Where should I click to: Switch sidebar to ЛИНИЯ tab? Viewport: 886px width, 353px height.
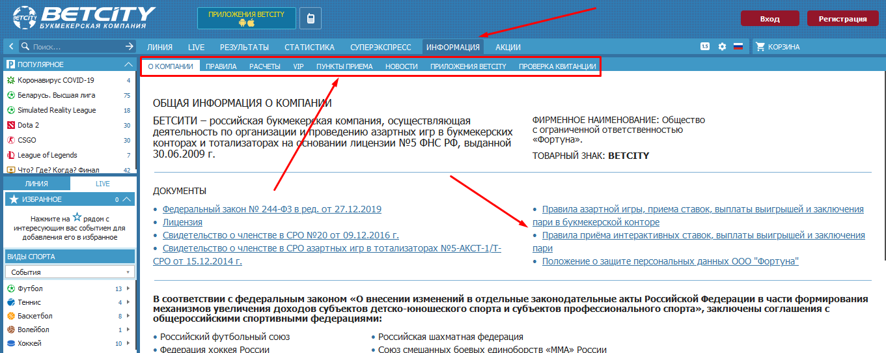pyautogui.click(x=36, y=184)
